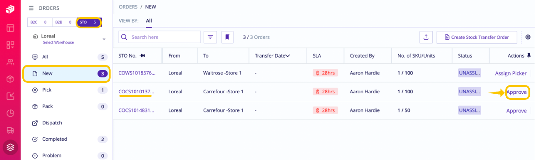The height and width of the screenshot is (160, 535).
Task: Click the layers icon in red sidebar
Action: (10, 147)
